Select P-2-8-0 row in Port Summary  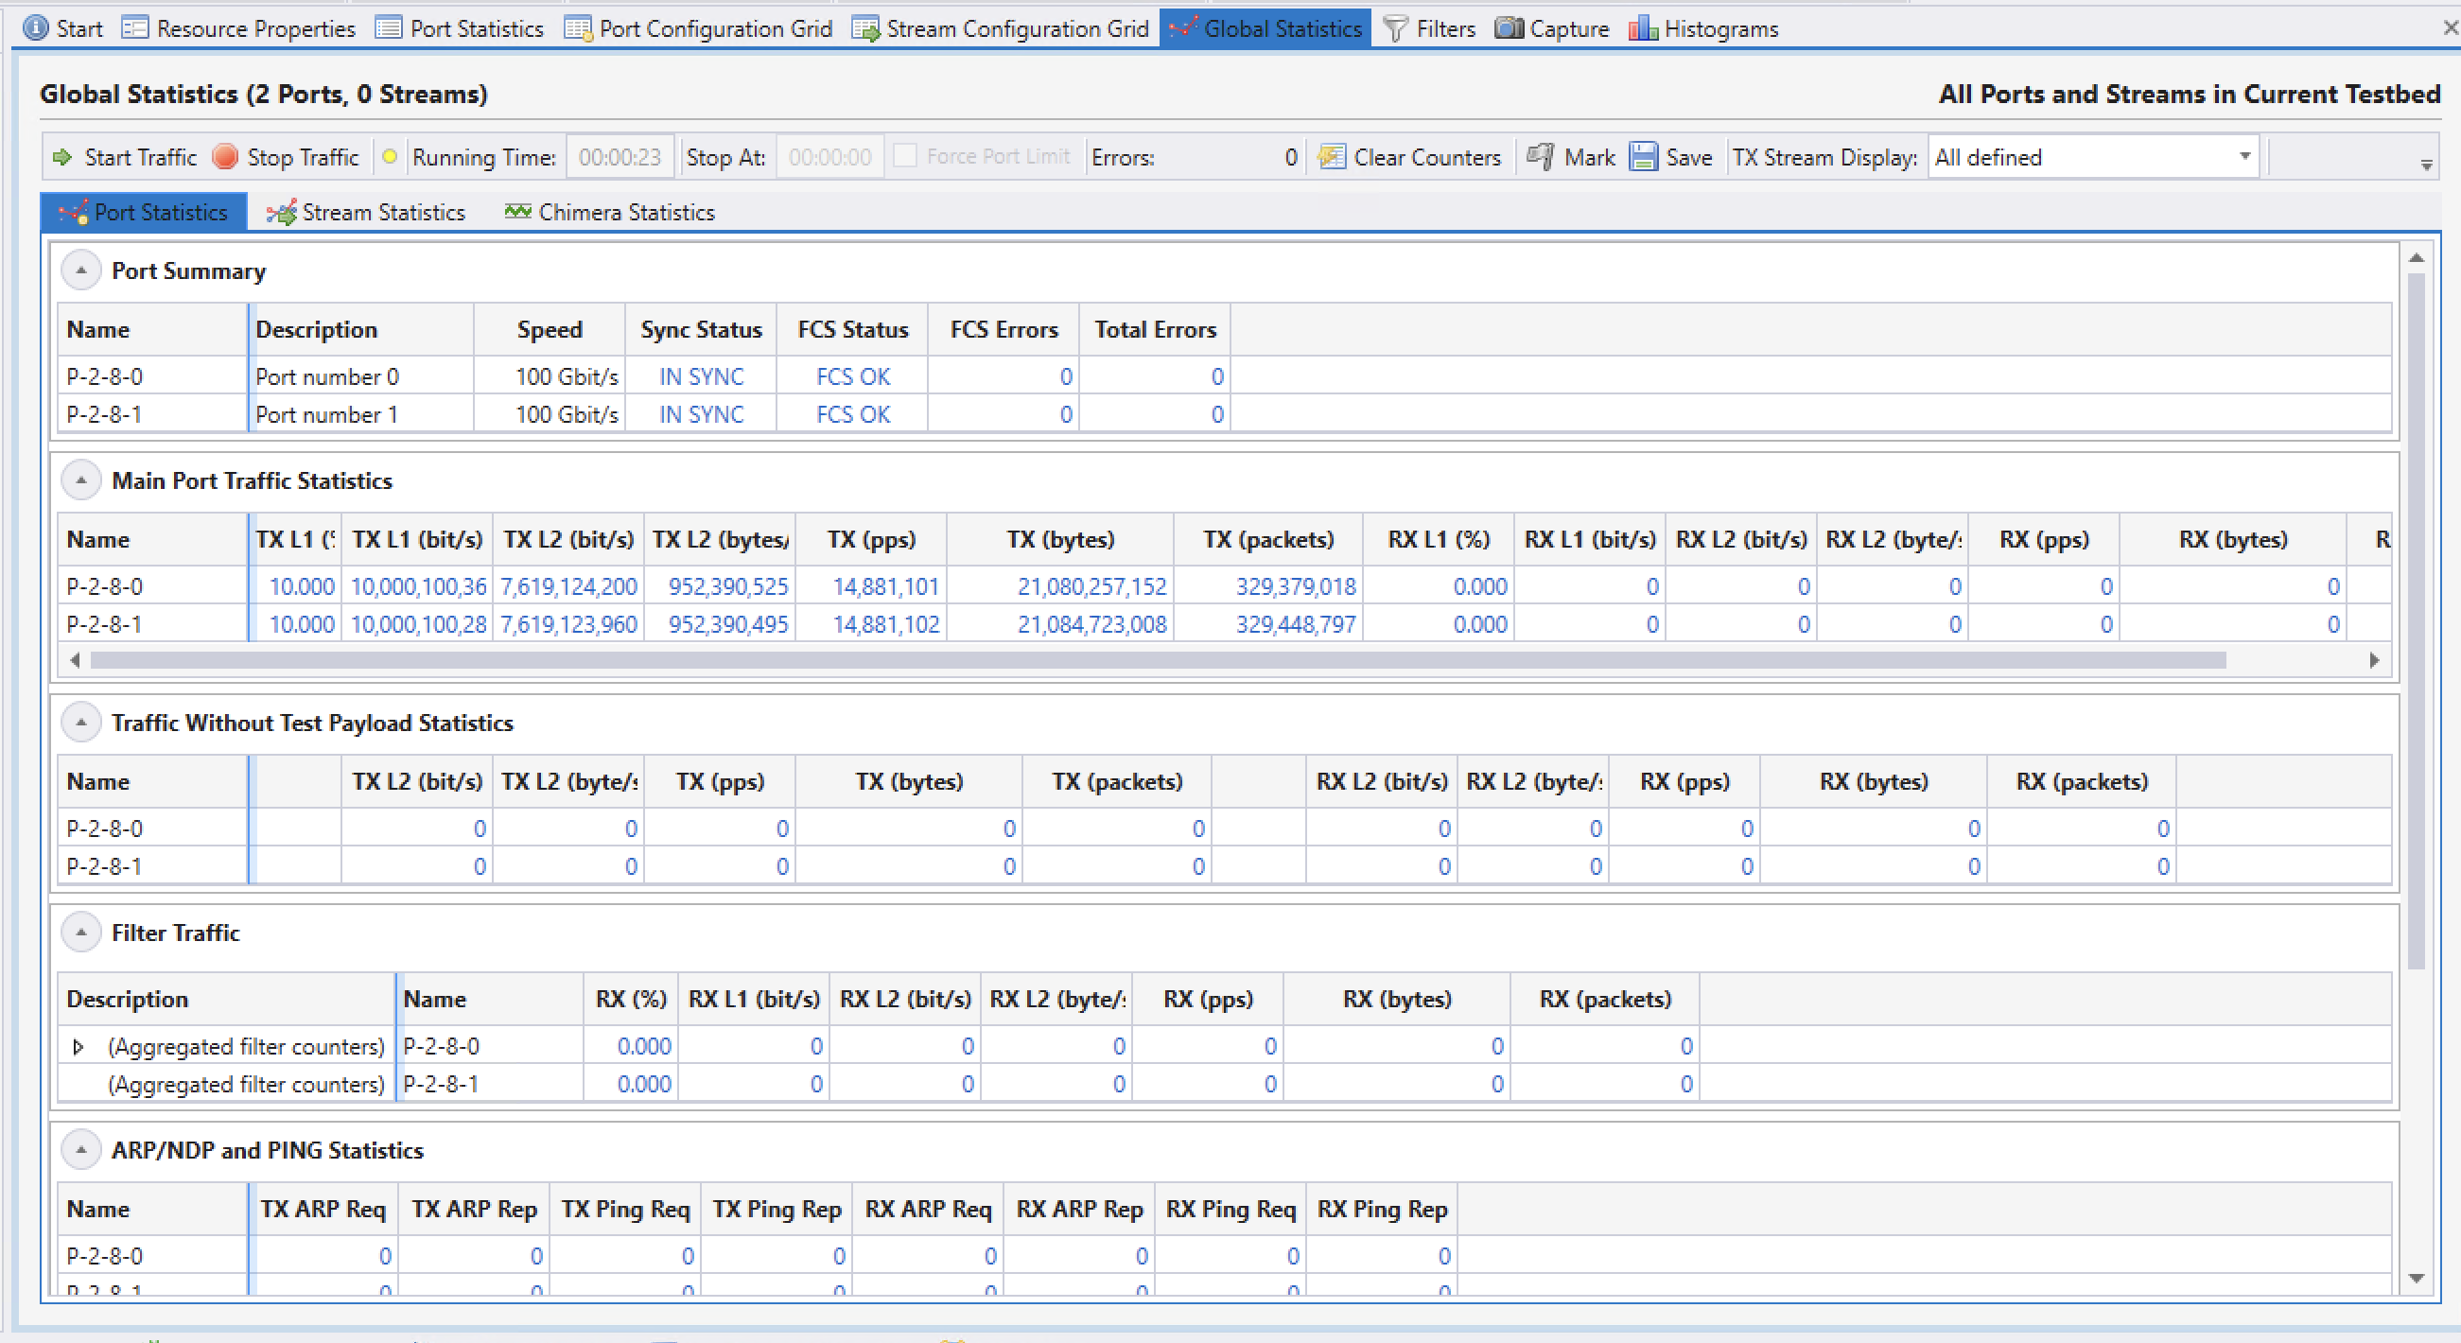point(1224,376)
